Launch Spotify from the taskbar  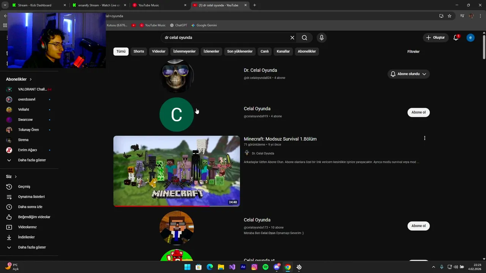(265, 267)
